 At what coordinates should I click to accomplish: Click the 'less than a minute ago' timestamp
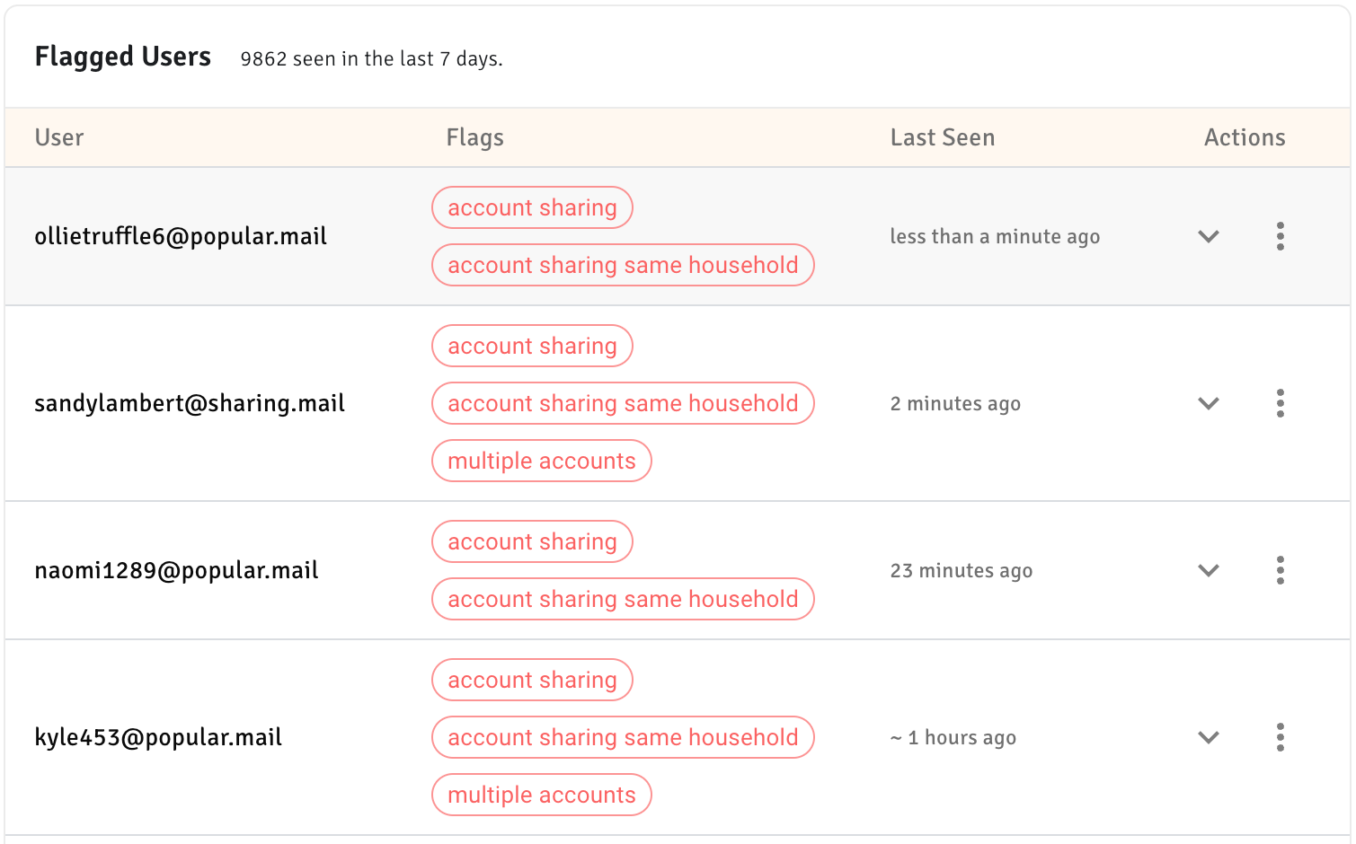[x=995, y=236]
